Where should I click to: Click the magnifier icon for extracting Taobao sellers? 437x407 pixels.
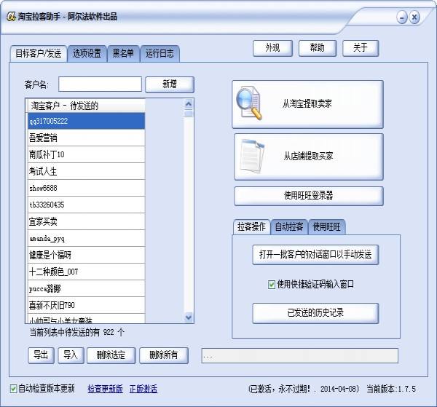(x=249, y=103)
